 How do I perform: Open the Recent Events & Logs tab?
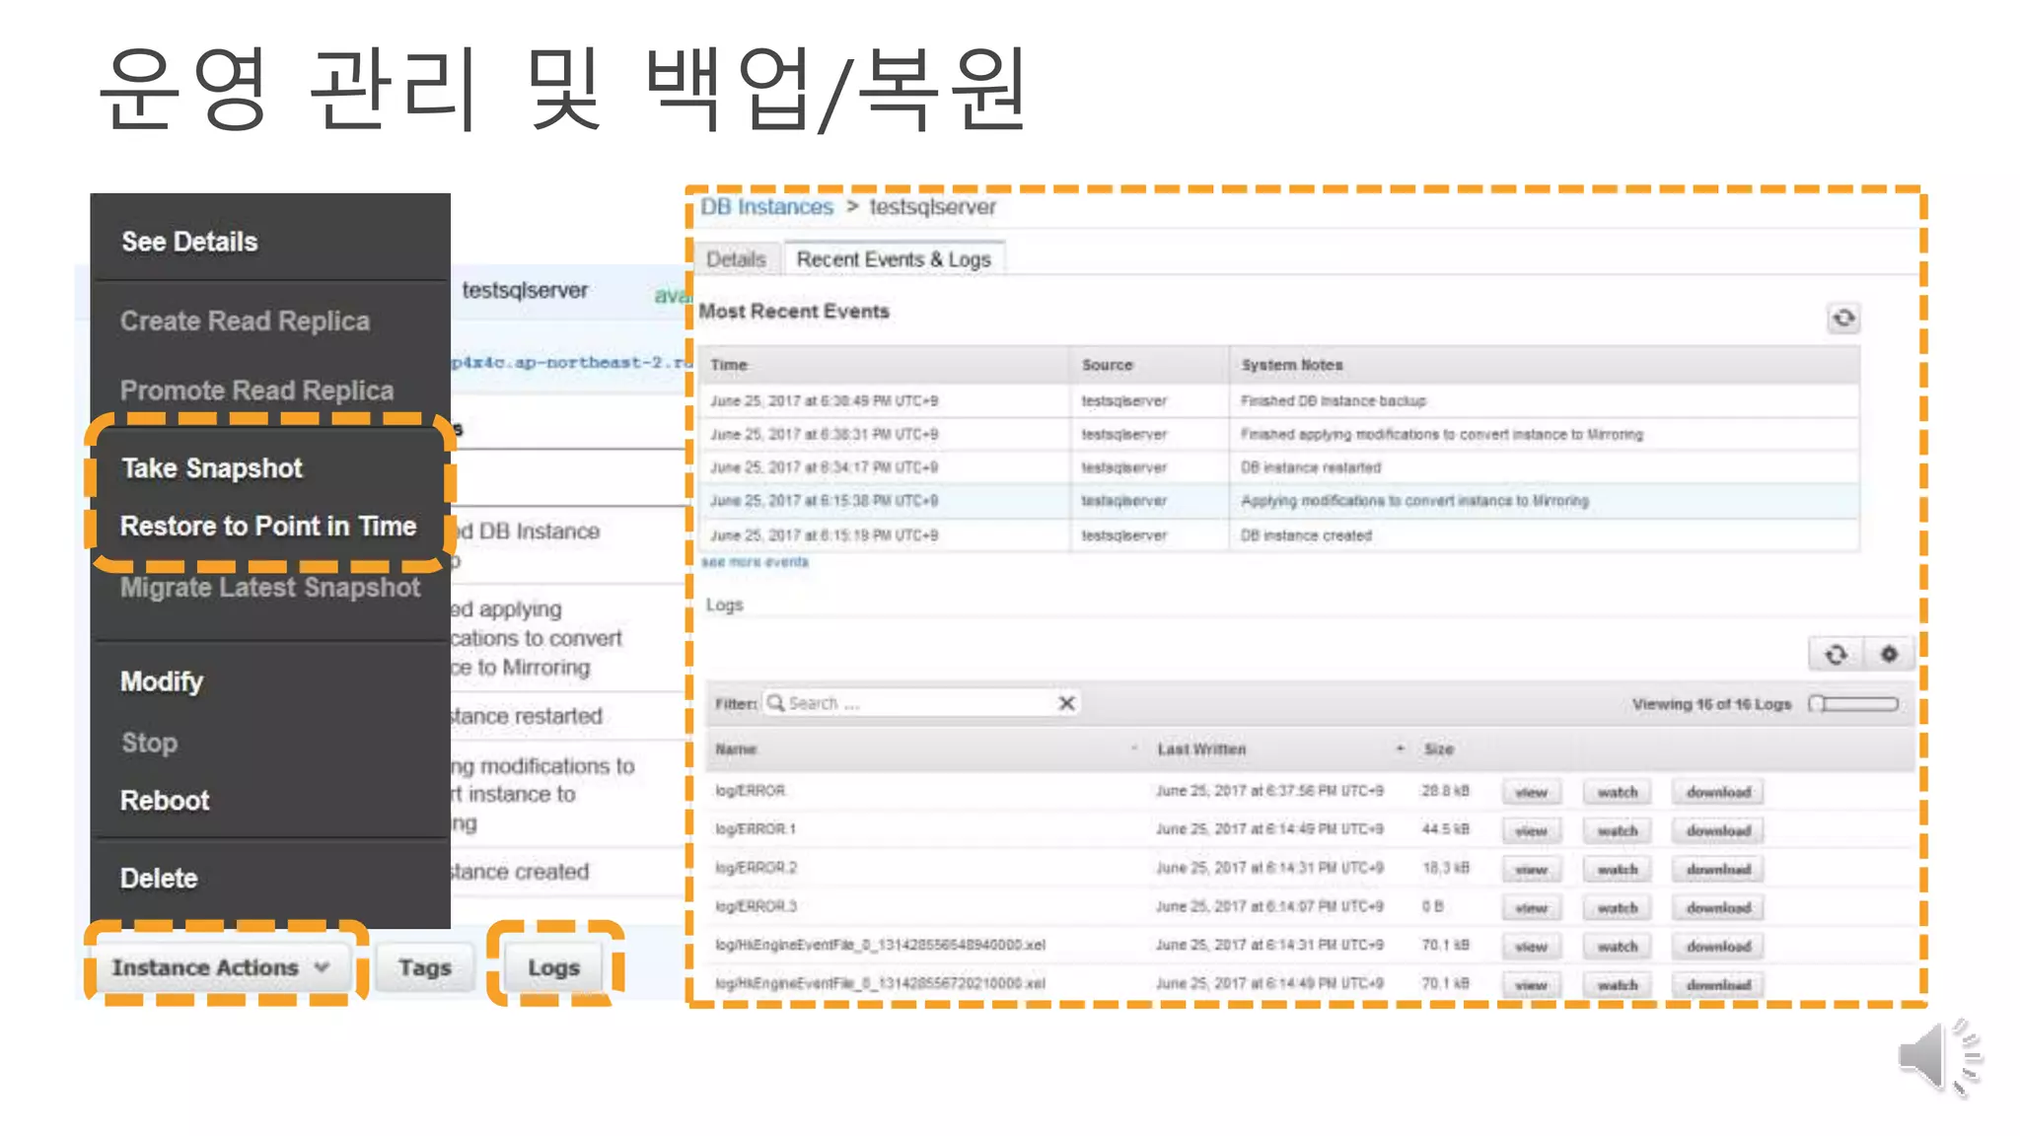click(894, 259)
